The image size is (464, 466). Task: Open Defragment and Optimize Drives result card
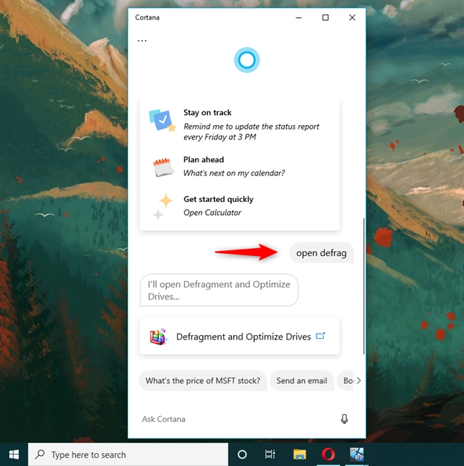coord(240,336)
